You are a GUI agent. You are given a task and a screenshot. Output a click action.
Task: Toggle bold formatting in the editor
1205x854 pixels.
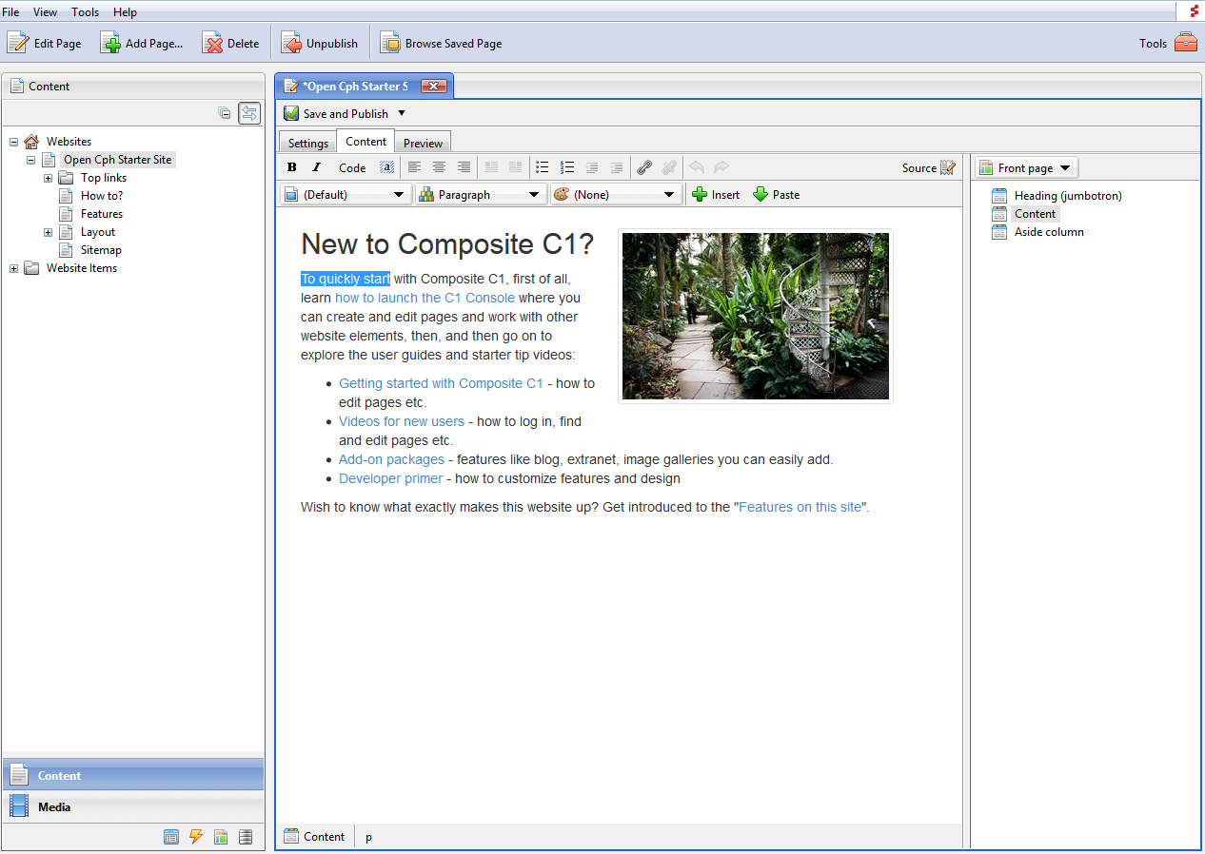click(x=291, y=166)
